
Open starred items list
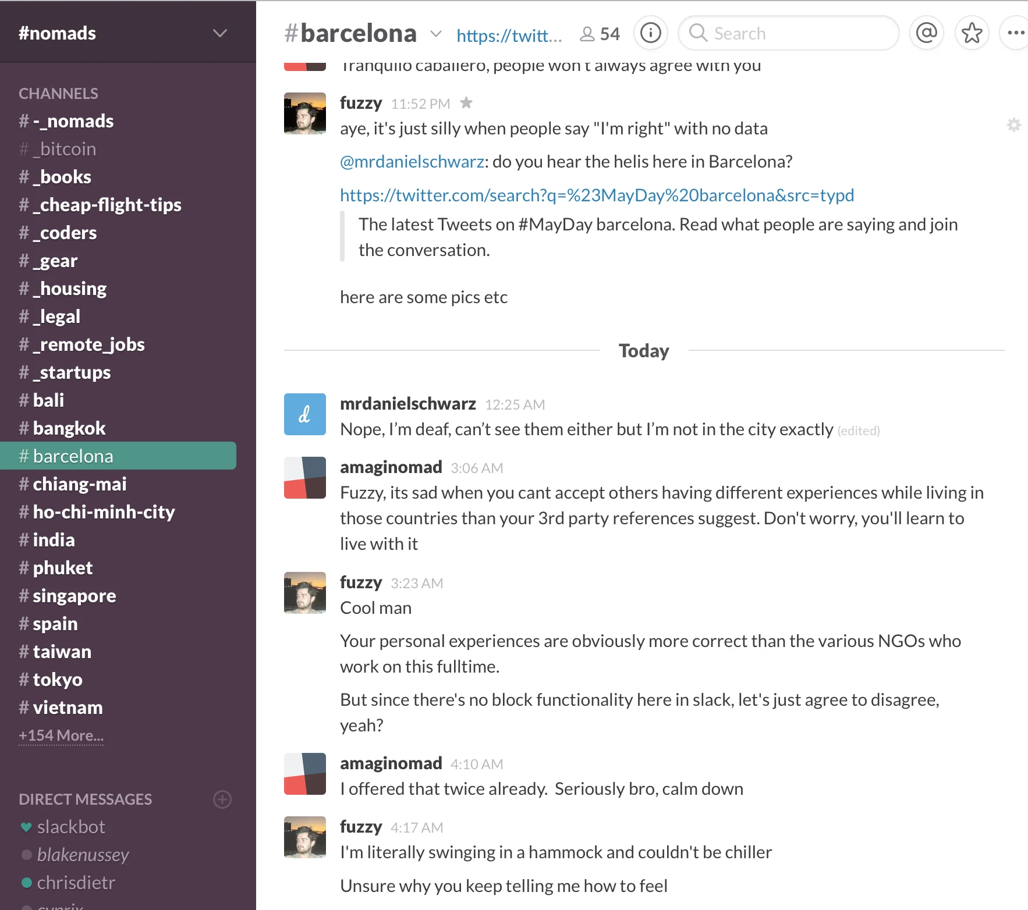pos(972,33)
